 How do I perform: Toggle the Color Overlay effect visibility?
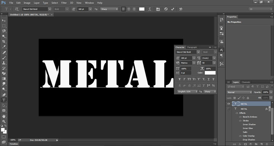(x=240, y=136)
